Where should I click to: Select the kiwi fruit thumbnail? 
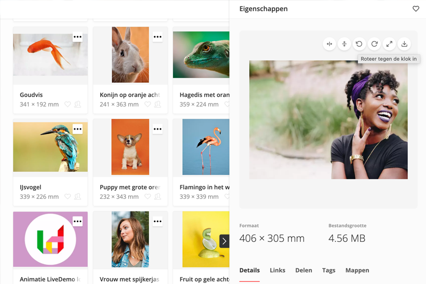pos(206,239)
